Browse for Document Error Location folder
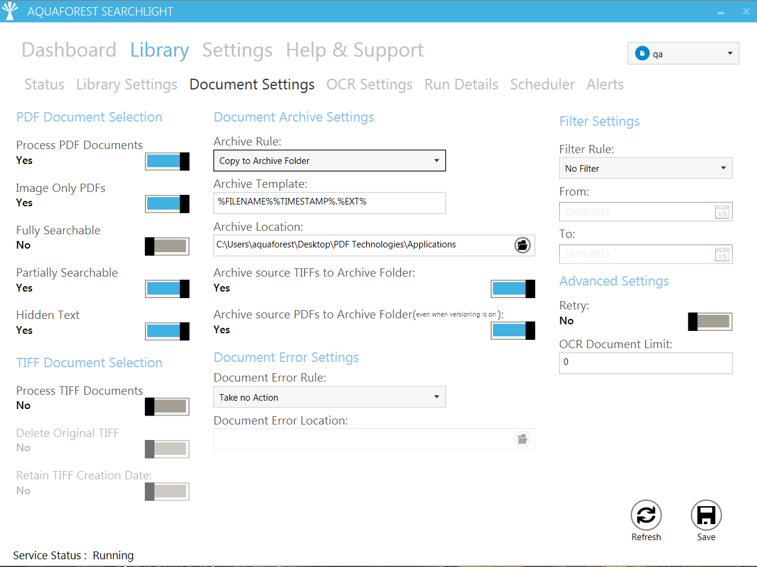Image resolution: width=757 pixels, height=567 pixels. (x=523, y=439)
